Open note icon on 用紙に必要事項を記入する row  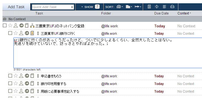point(32,91)
